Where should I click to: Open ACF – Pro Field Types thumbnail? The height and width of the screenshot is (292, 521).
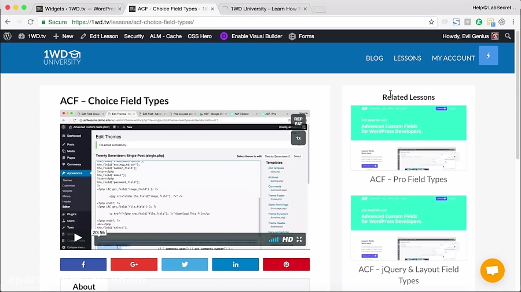point(408,138)
